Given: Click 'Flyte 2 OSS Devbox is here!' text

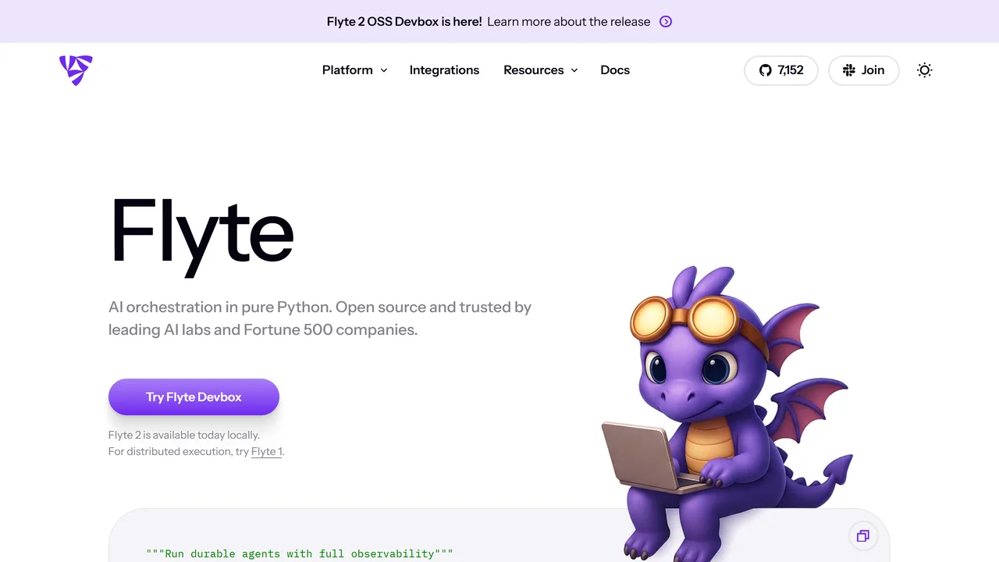Looking at the screenshot, I should tap(404, 22).
